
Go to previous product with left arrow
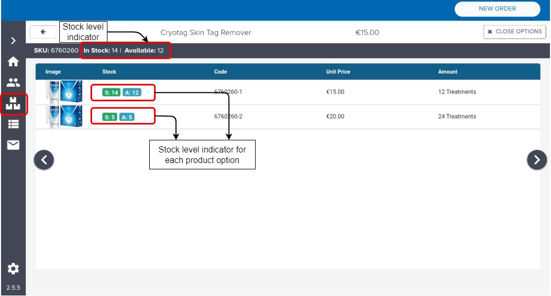44,159
